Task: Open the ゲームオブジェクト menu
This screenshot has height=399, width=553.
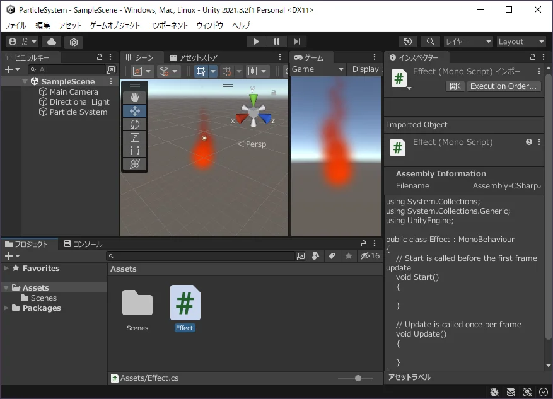Action: coord(115,25)
